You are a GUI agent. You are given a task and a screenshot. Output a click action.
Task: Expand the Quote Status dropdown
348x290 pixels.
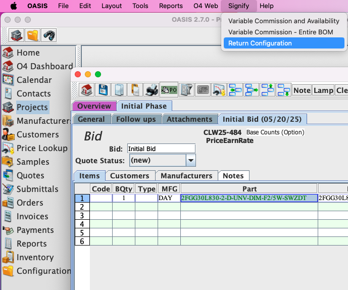(x=190, y=160)
